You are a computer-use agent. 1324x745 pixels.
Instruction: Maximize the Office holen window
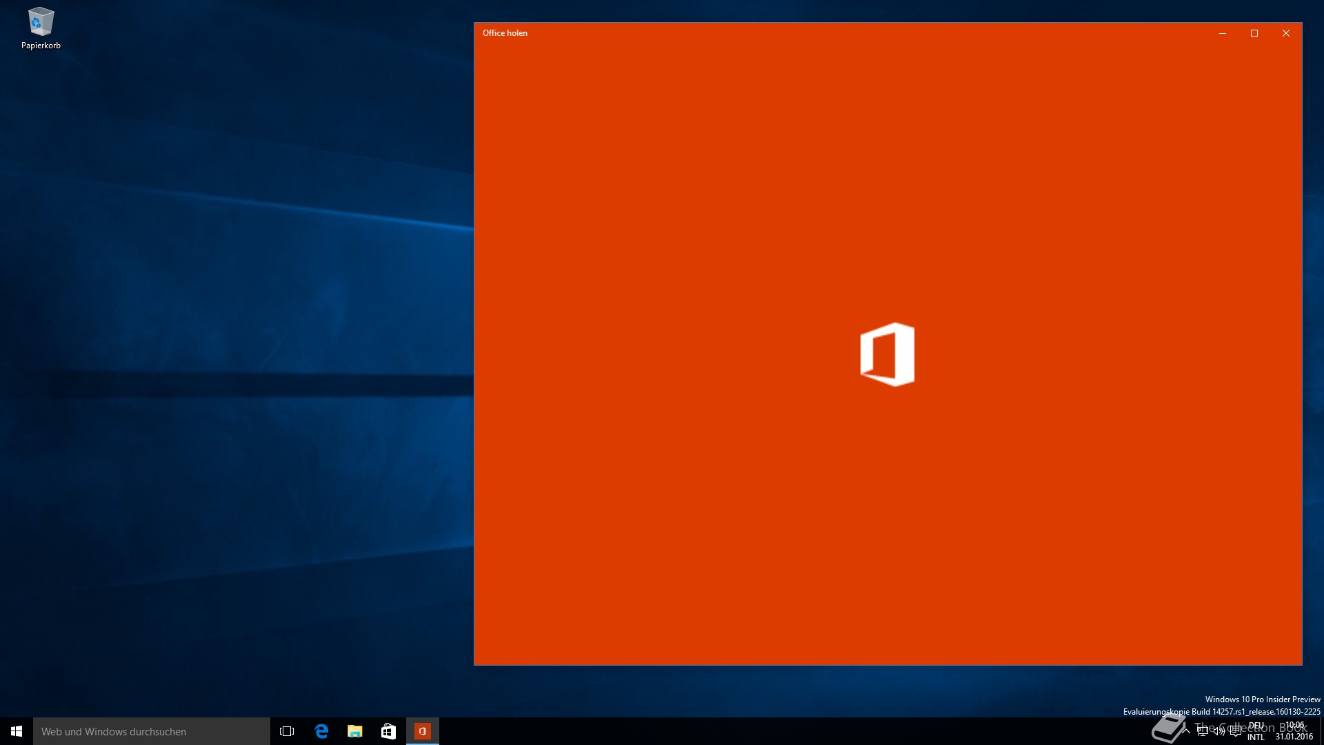pyautogui.click(x=1254, y=33)
